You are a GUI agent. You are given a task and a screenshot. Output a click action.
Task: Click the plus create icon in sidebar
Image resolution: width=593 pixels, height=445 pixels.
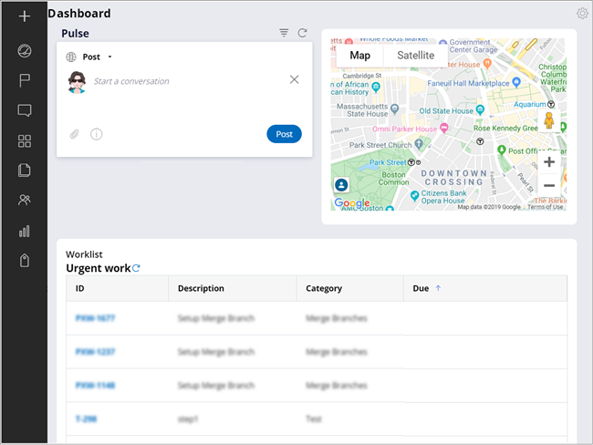point(25,16)
